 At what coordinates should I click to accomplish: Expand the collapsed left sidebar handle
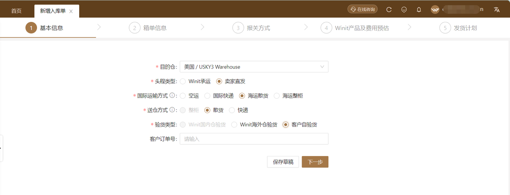coord(1,148)
